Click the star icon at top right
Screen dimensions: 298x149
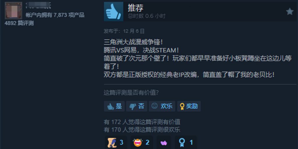290,11
